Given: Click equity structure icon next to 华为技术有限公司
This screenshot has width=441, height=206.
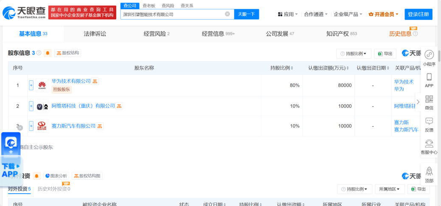Looking at the screenshot, I should coord(95,81).
